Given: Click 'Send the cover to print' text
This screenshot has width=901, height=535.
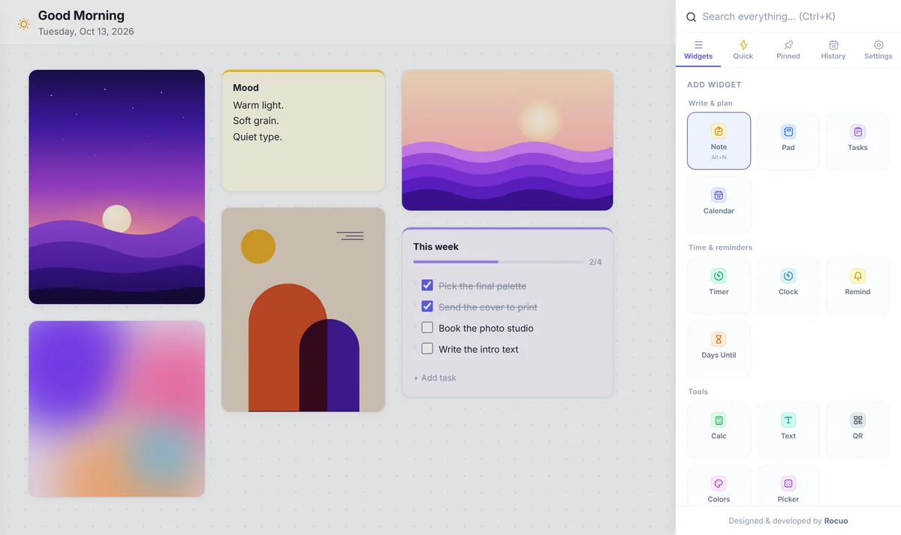Looking at the screenshot, I should click(488, 307).
